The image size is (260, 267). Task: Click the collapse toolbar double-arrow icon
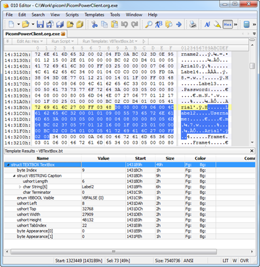[x=7, y=42]
